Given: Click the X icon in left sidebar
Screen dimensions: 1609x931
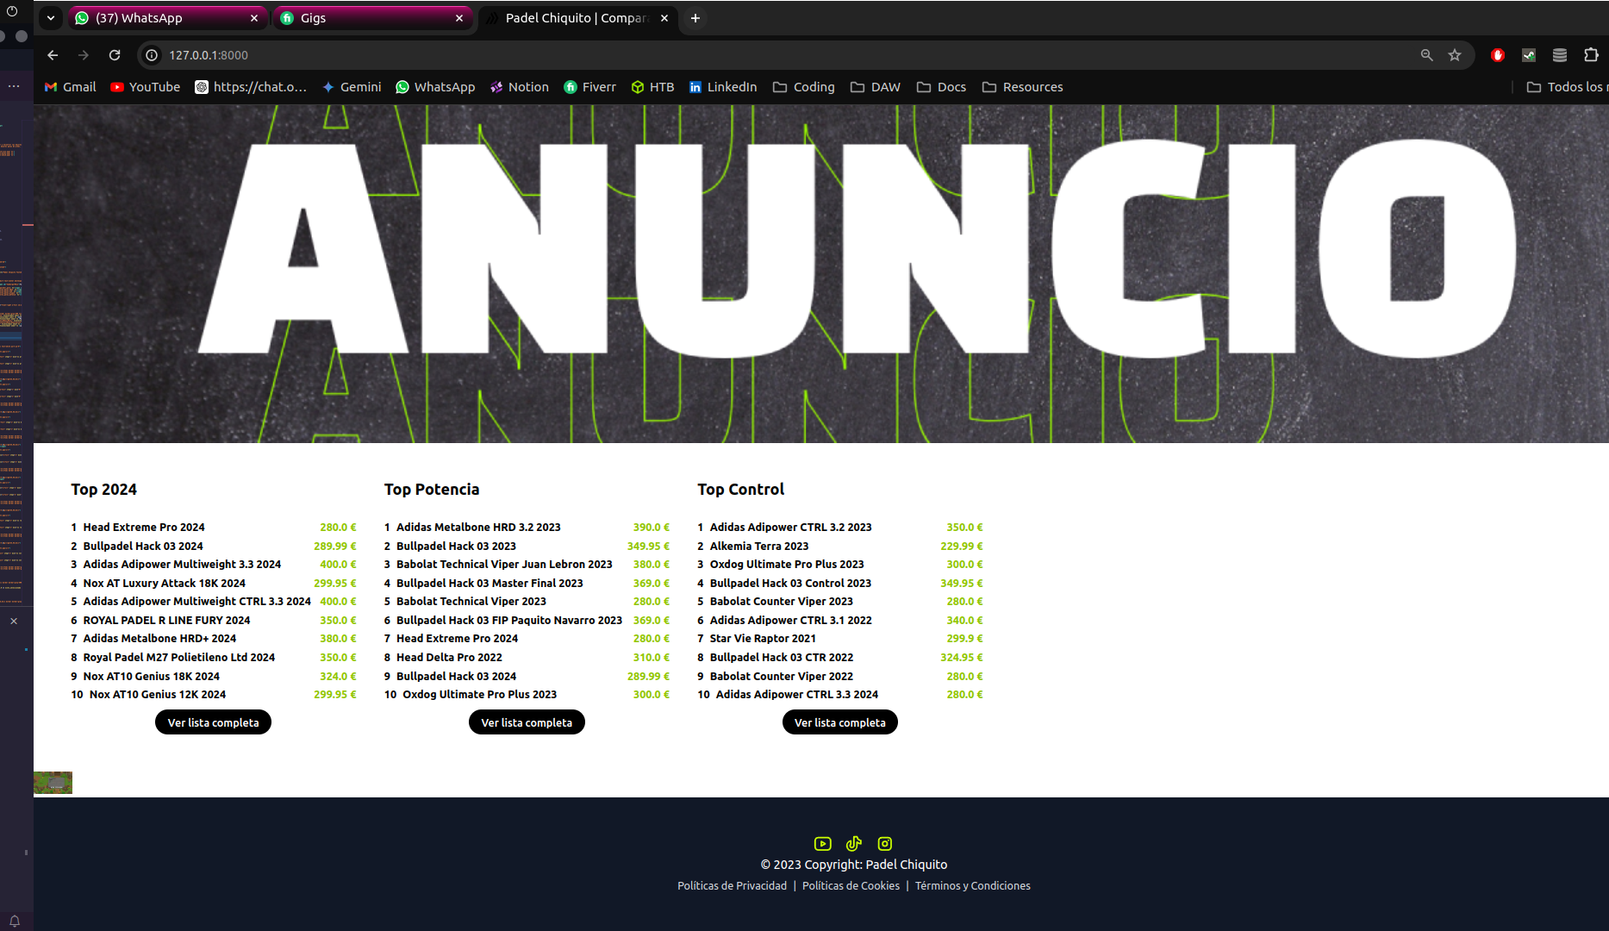Looking at the screenshot, I should tap(14, 621).
